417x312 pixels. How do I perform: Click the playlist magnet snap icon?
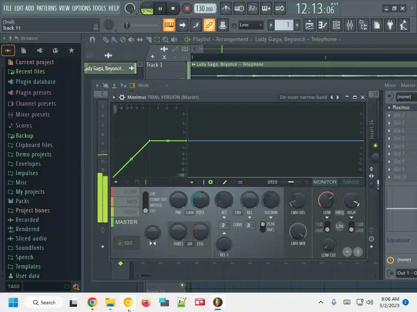tap(92, 39)
